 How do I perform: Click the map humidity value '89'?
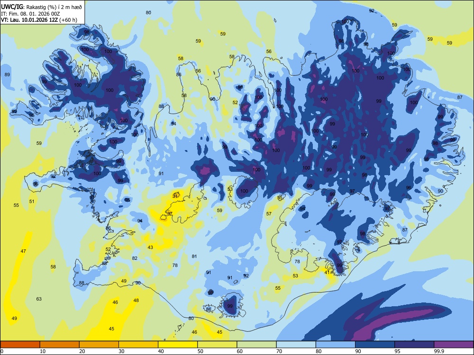pyautogui.click(x=7, y=75)
